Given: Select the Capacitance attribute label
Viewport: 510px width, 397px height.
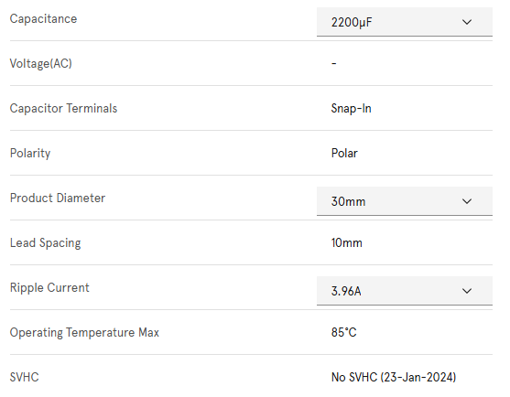Looking at the screenshot, I should [43, 19].
